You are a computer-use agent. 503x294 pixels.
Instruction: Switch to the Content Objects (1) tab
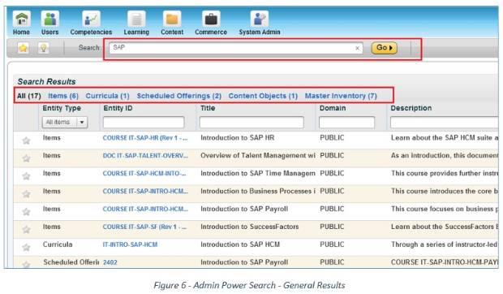(x=263, y=96)
